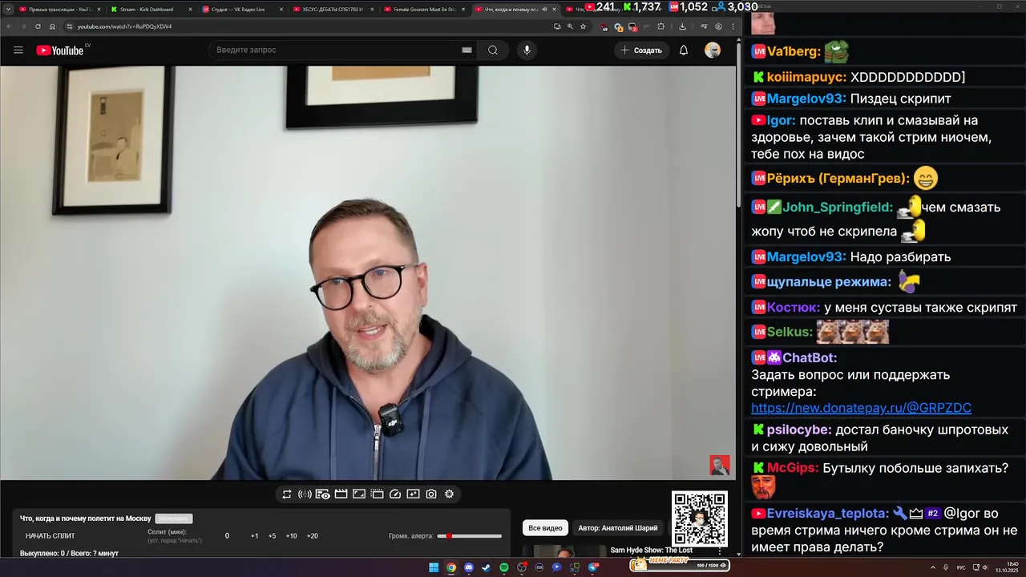Reload the page in browser
The height and width of the screenshot is (577, 1026).
pyautogui.click(x=38, y=26)
